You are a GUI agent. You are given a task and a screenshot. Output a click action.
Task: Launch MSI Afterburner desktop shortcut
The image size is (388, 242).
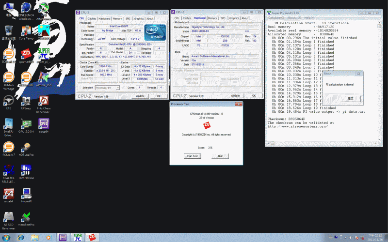[x=44, y=11]
